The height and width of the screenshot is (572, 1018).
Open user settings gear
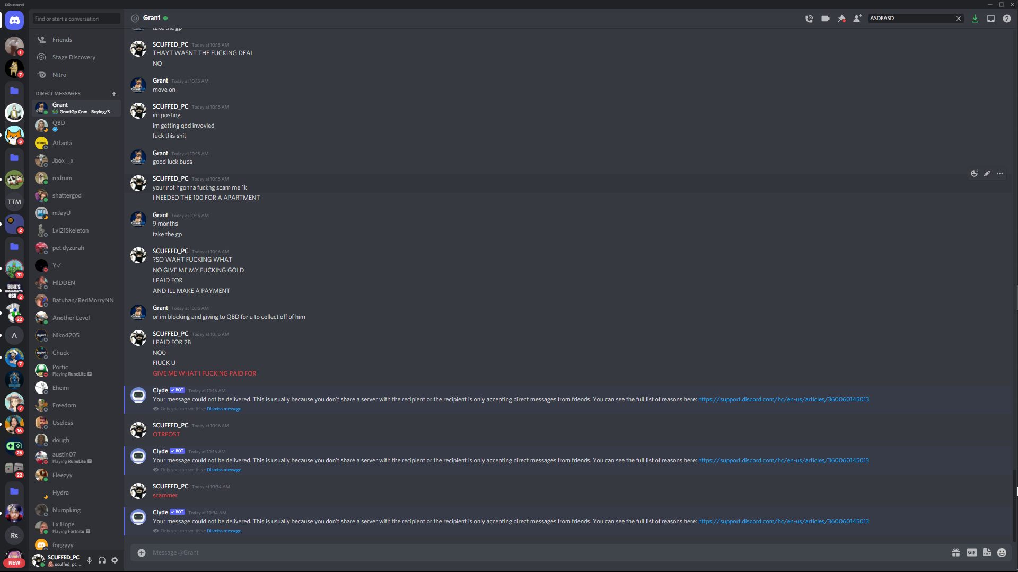[x=115, y=560]
